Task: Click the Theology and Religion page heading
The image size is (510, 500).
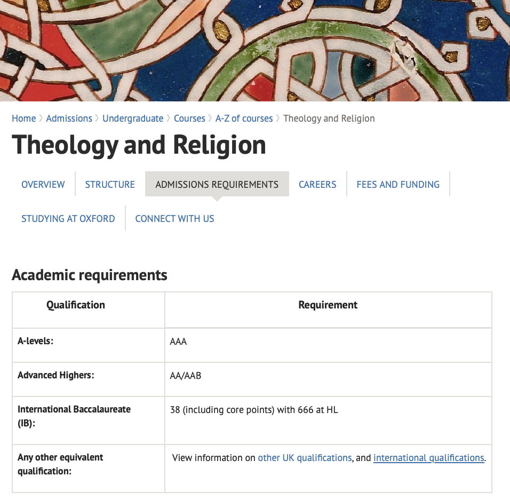Action: coord(139,145)
